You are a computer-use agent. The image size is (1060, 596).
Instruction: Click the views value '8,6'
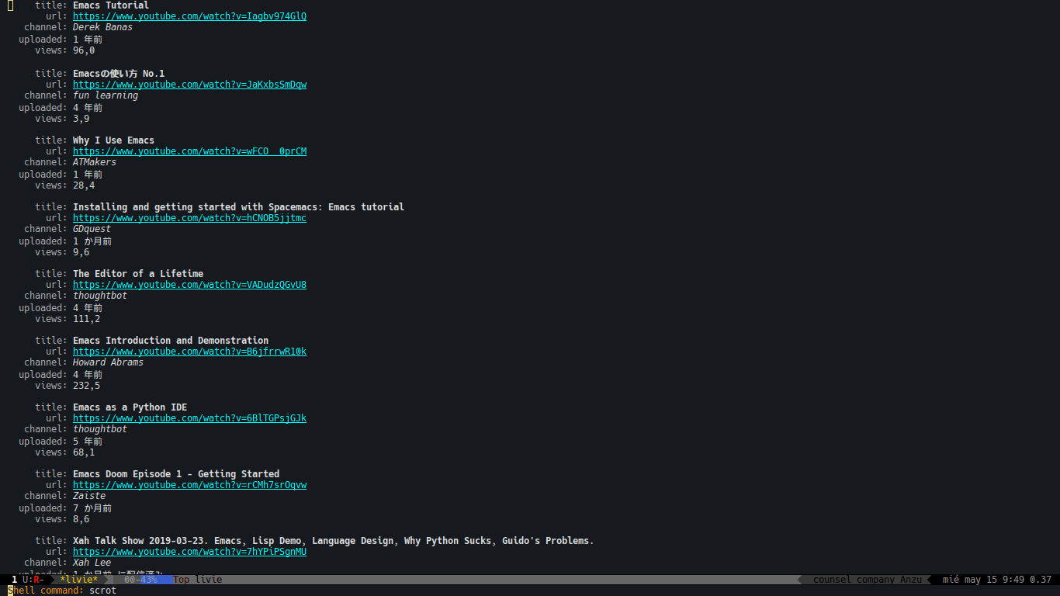pos(81,519)
